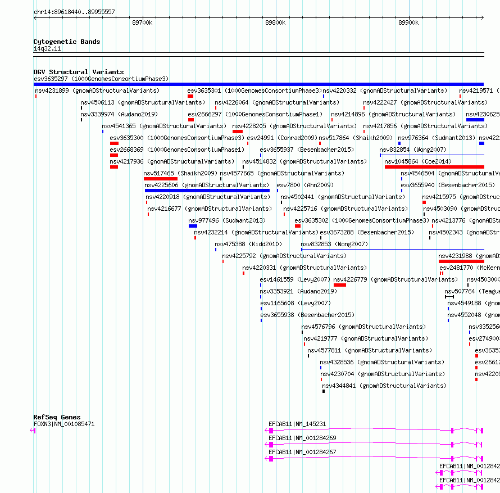
Task: Click esv3673288 (Besenbacher2015) label
Action: point(367,232)
